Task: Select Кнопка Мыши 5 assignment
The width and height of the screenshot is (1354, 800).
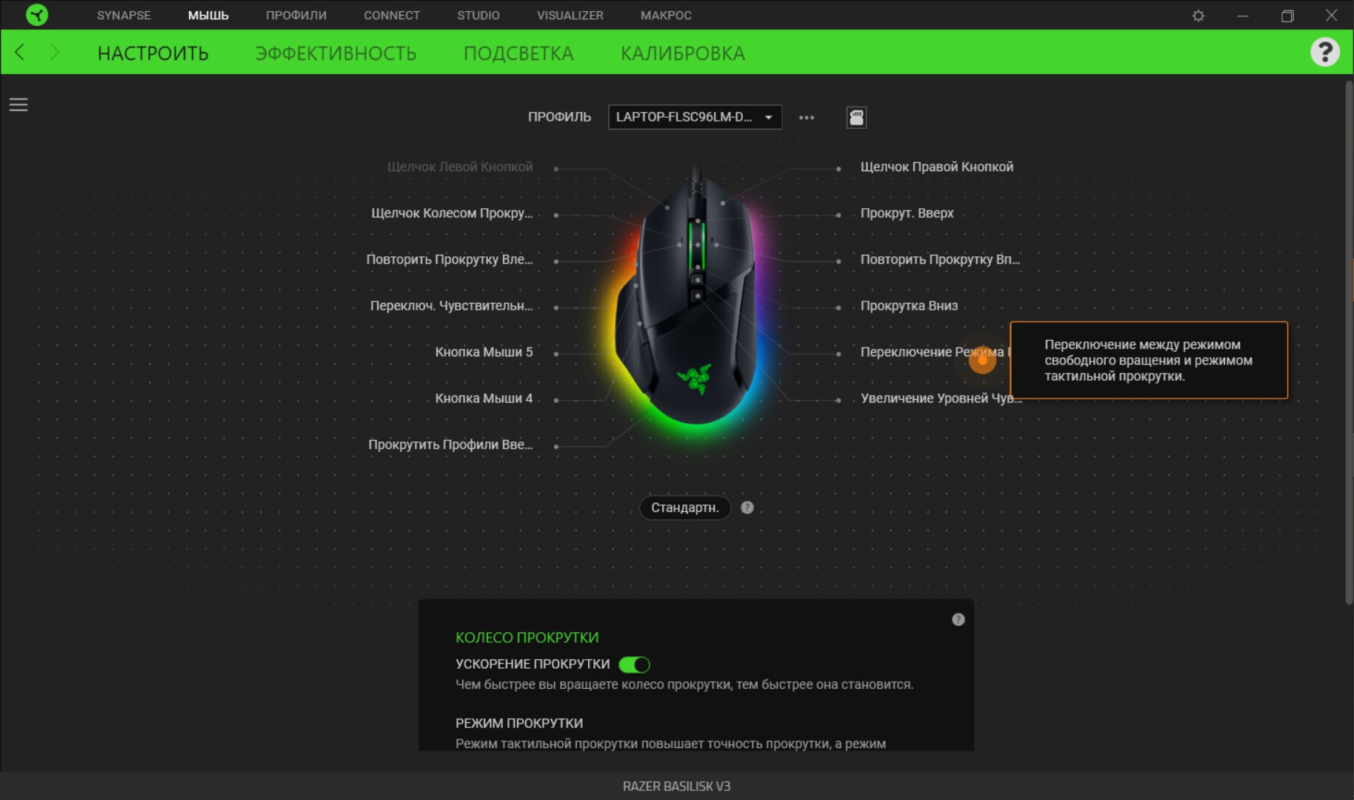Action: coord(484,352)
